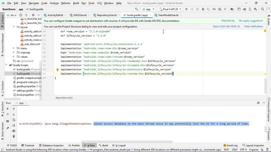Open the Event Log
This screenshot has height=152, width=271.
tap(230, 145)
